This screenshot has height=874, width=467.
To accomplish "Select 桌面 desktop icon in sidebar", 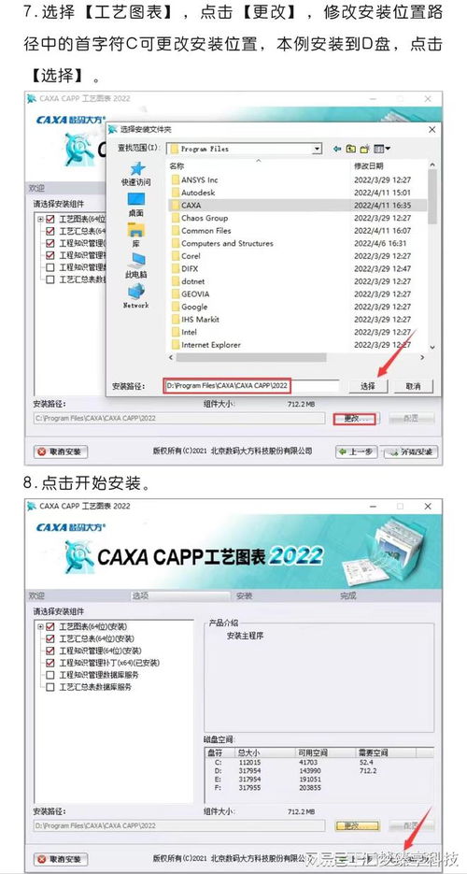I will tap(136, 205).
